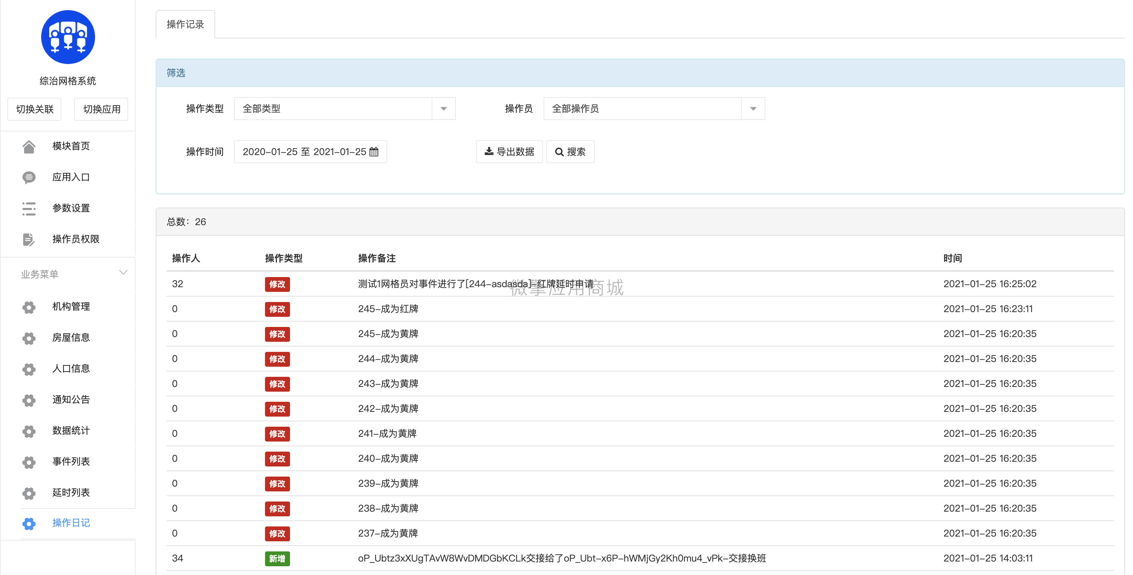Image resolution: width=1133 pixels, height=575 pixels.
Task: Click the gear icon beside 通知公告
Action: pos(29,400)
